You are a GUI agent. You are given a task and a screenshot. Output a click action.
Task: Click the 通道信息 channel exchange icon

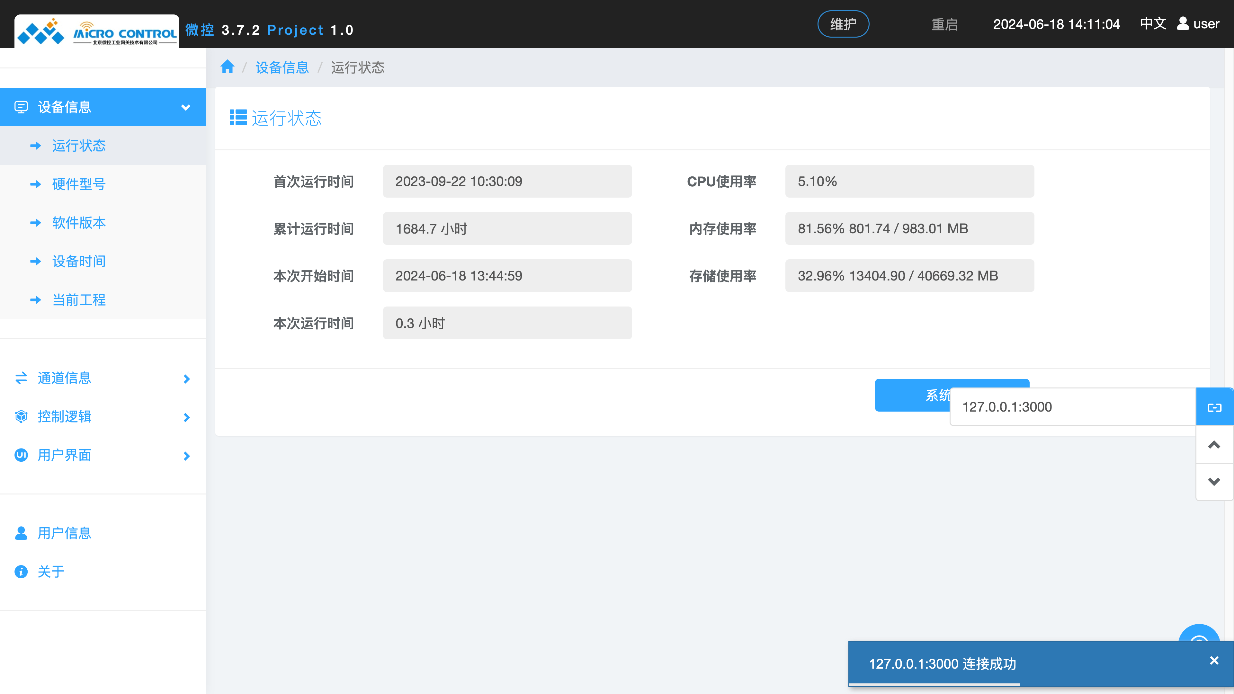[21, 378]
